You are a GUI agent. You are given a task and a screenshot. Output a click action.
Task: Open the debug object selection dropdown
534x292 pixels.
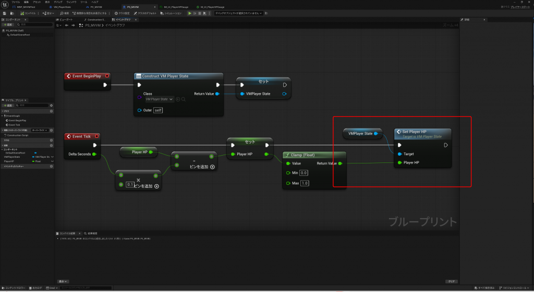tap(239, 13)
